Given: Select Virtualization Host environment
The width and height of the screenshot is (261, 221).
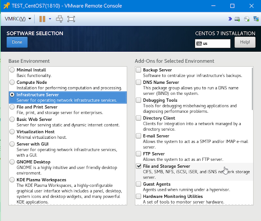Looking at the screenshot, I should click(12, 131).
